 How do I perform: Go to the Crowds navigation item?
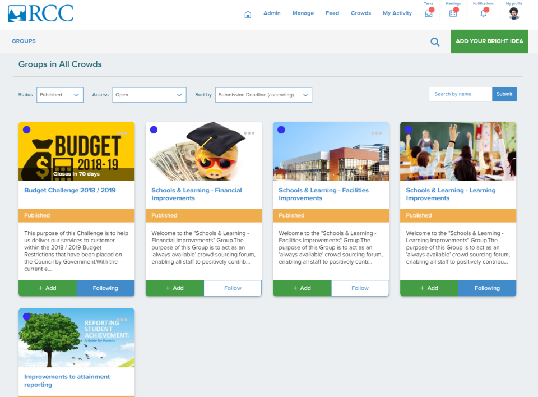[x=360, y=13]
